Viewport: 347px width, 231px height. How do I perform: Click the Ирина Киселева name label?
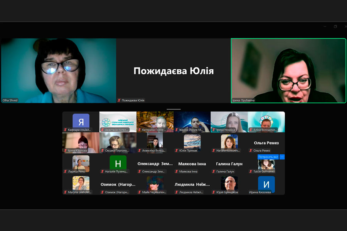point(260,192)
